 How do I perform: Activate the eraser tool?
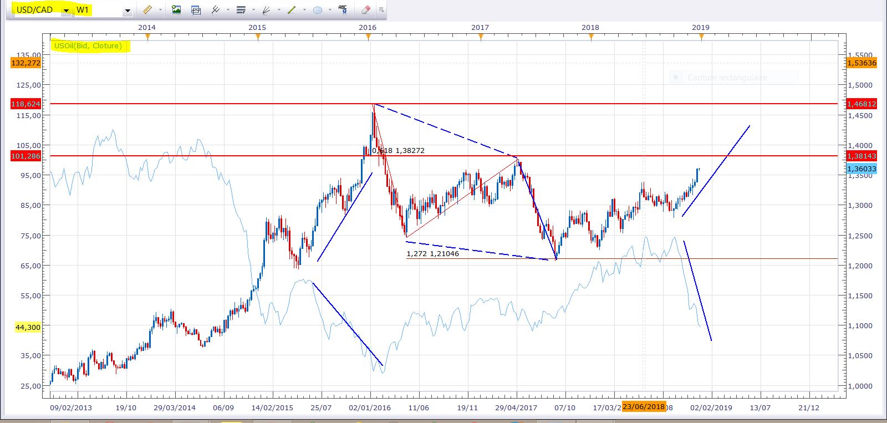tap(365, 10)
